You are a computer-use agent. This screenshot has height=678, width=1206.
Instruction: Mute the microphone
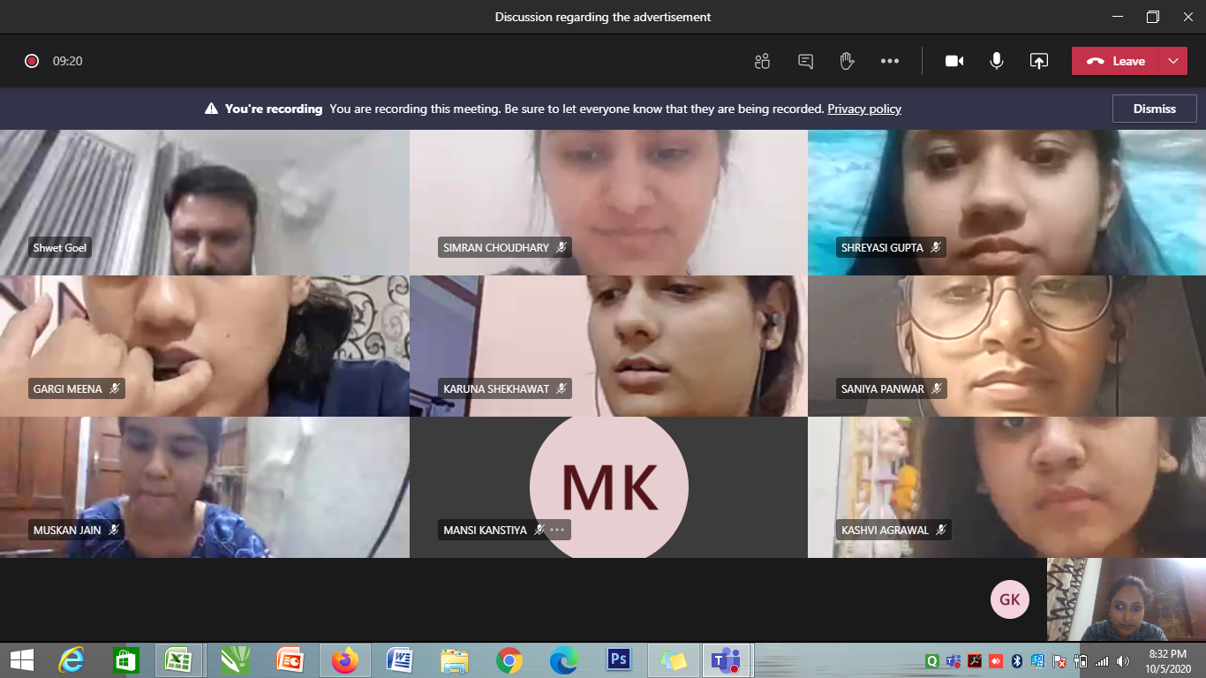[997, 61]
